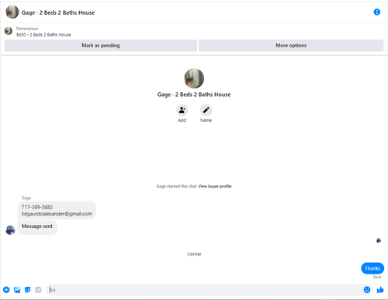Click the email Edgaurdoalexander@gmail.com

(57, 214)
